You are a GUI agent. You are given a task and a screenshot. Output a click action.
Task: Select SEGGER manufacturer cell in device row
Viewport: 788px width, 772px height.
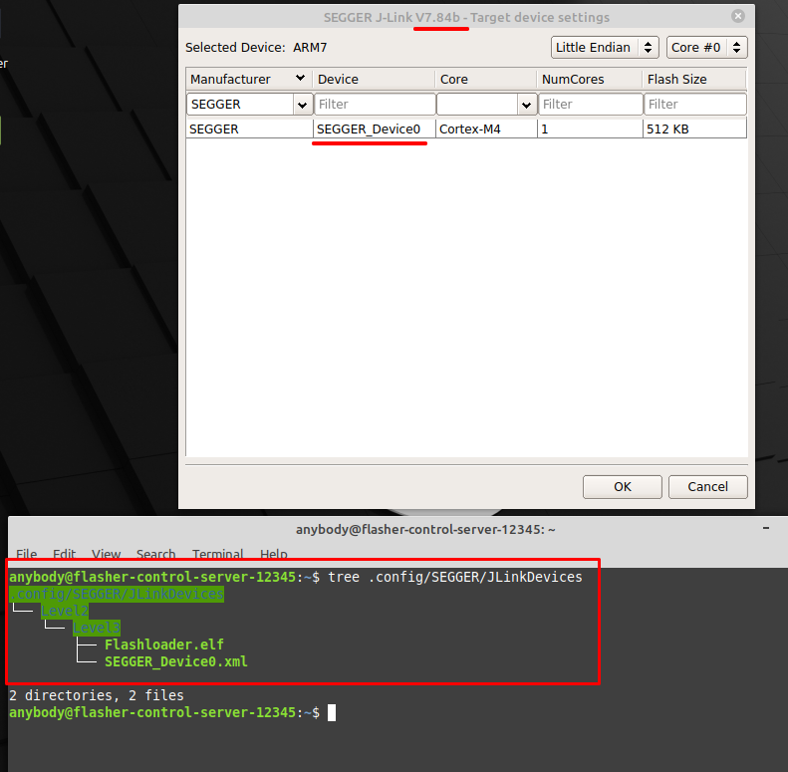tap(249, 129)
